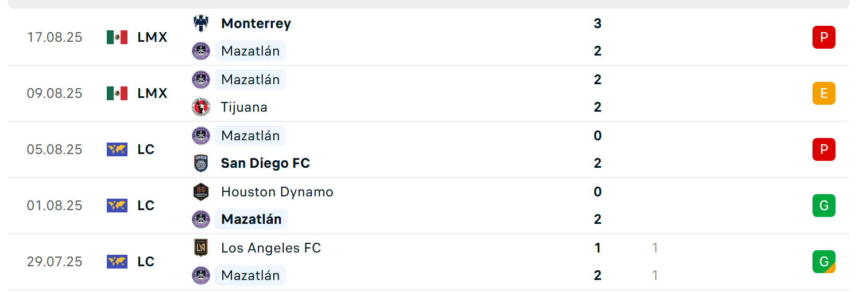Viewport: 859px width, 292px height.
Task: Click the green G badge on the 29.07.25 match
Action: pyautogui.click(x=824, y=262)
